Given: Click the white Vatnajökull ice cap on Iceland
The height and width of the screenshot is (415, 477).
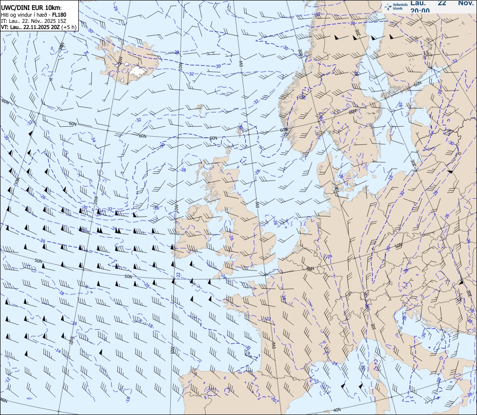Looking at the screenshot, I should pyautogui.click(x=139, y=71).
